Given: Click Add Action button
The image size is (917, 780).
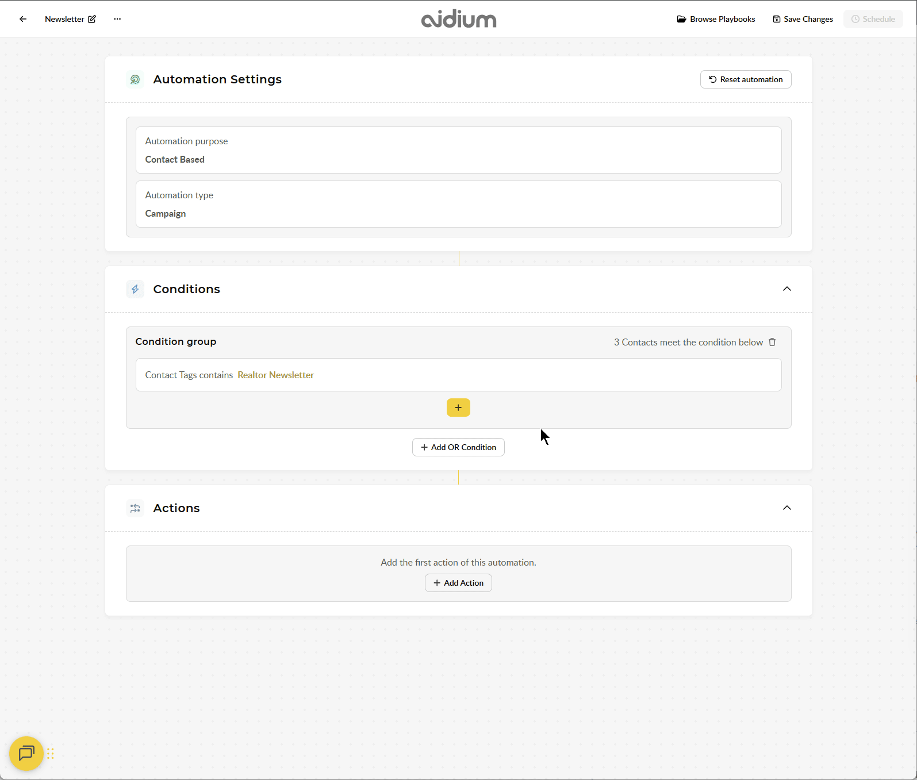Looking at the screenshot, I should click(458, 583).
